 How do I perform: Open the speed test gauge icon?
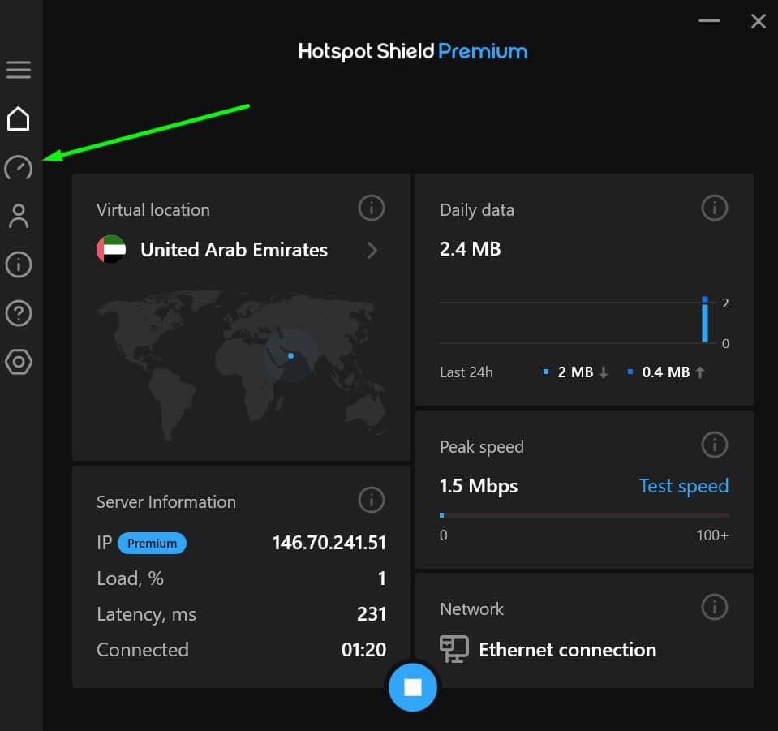click(x=19, y=168)
